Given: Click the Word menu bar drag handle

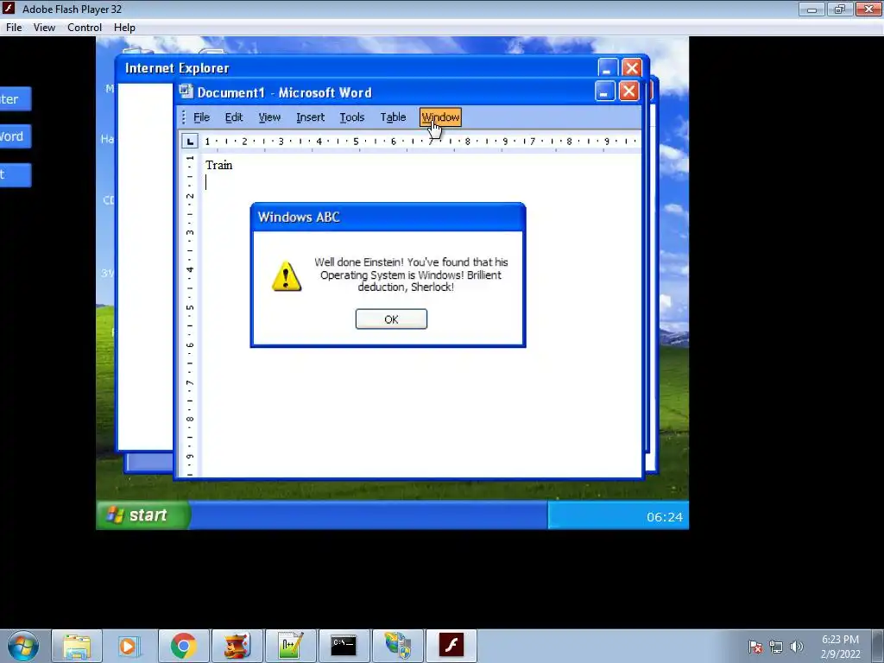Looking at the screenshot, I should click(x=184, y=117).
